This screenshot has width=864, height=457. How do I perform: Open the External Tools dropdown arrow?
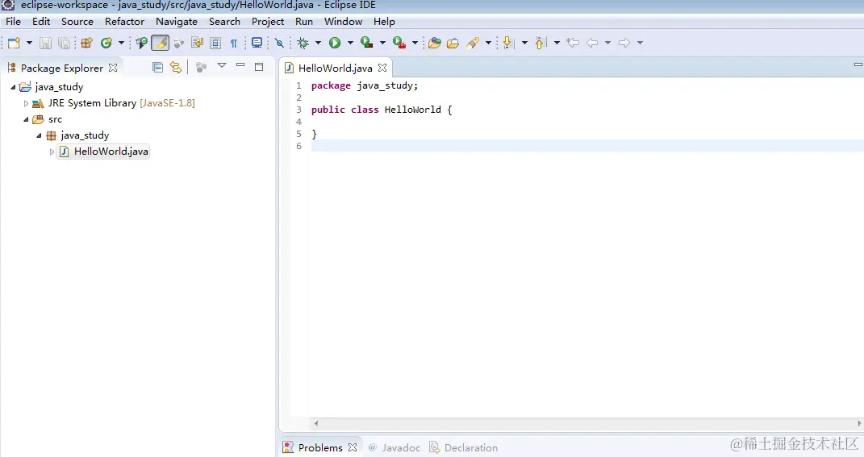(415, 43)
